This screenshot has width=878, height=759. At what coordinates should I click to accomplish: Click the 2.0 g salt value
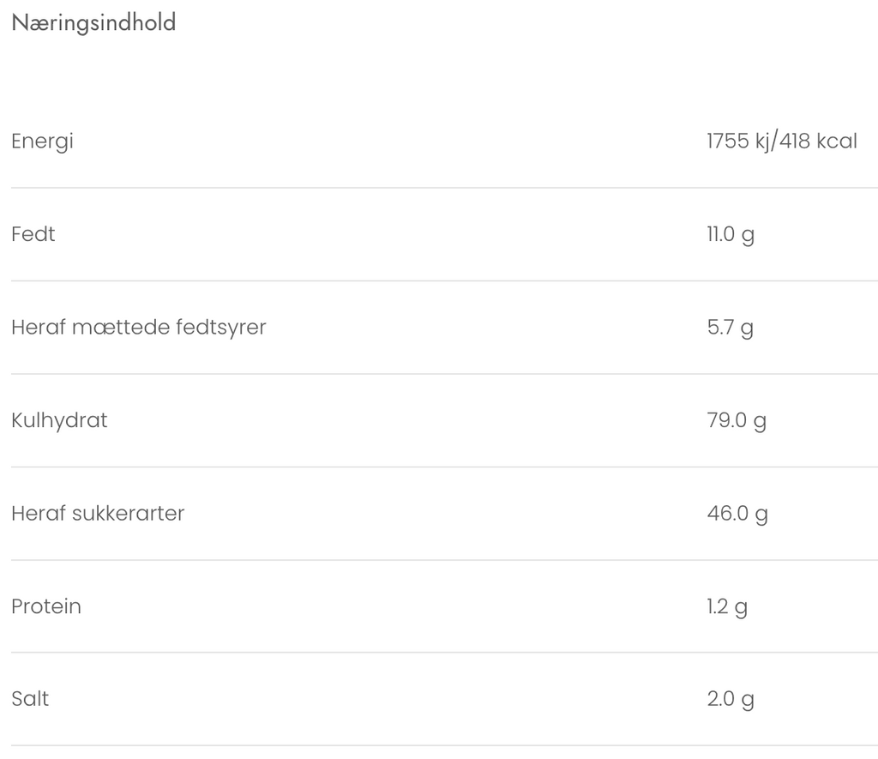click(731, 699)
